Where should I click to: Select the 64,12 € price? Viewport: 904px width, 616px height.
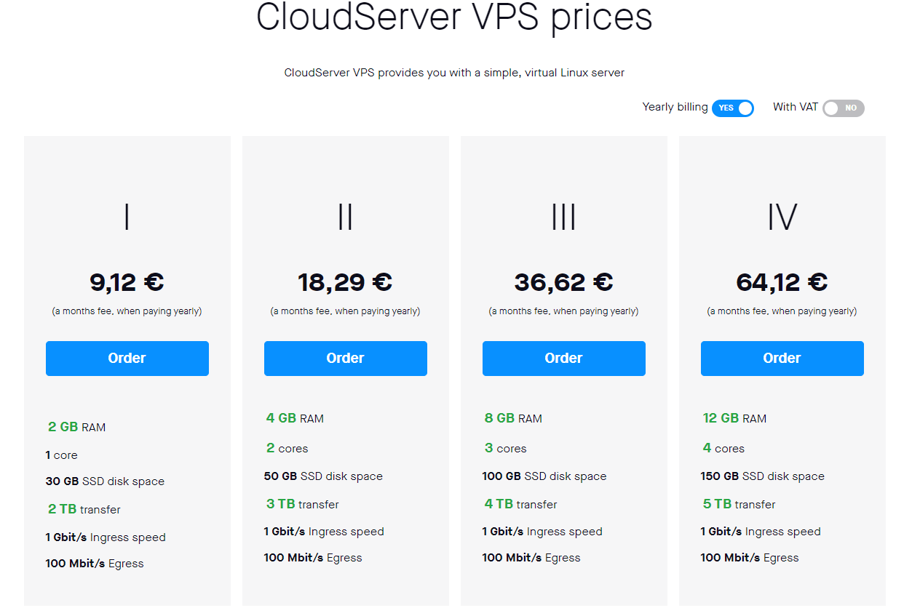(x=782, y=282)
